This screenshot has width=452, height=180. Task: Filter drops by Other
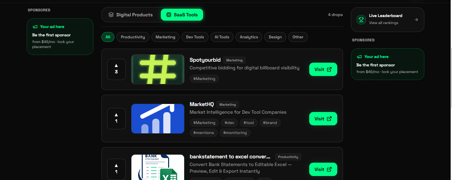tap(298, 37)
